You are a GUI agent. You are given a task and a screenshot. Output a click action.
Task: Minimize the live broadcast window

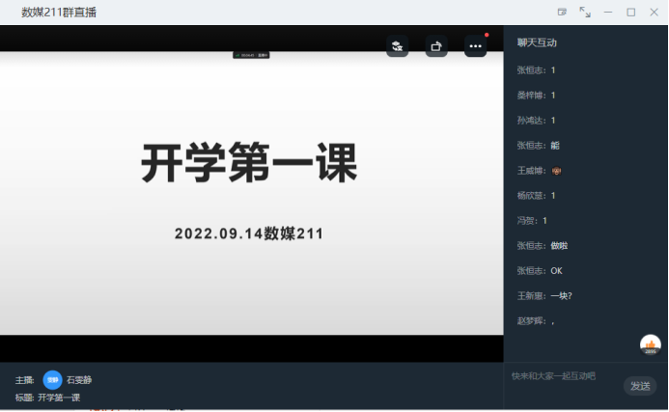(608, 13)
